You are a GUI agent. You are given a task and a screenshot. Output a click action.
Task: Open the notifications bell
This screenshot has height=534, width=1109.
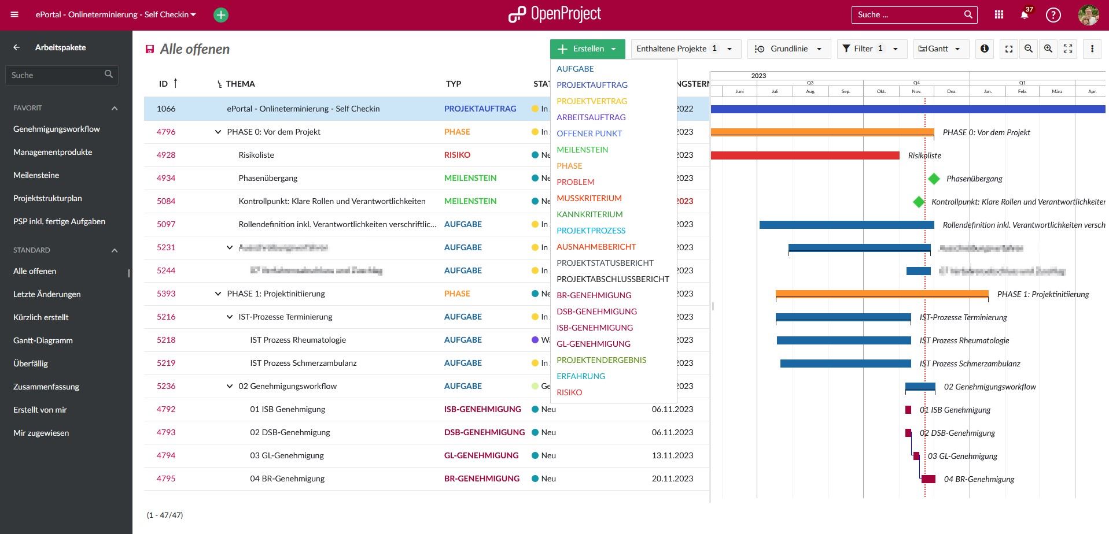click(x=1024, y=15)
